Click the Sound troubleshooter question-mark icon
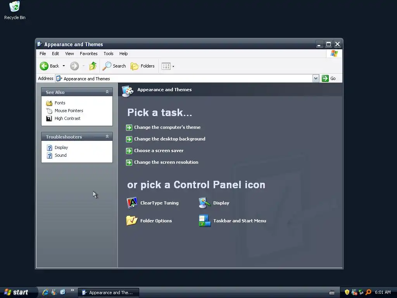Image resolution: width=397 pixels, height=298 pixels. 49,155
